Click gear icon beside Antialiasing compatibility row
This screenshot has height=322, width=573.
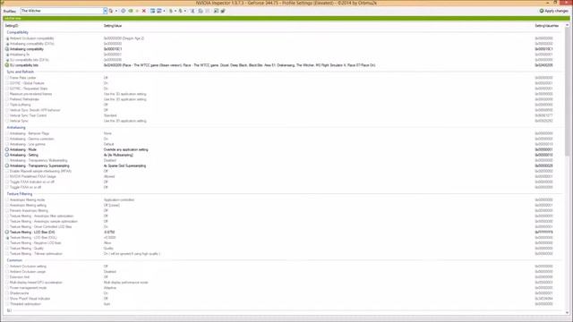click(7, 49)
